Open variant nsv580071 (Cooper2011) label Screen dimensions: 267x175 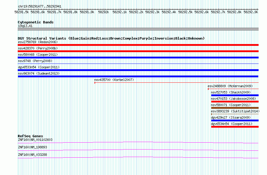pyautogui.click(x=231, y=105)
